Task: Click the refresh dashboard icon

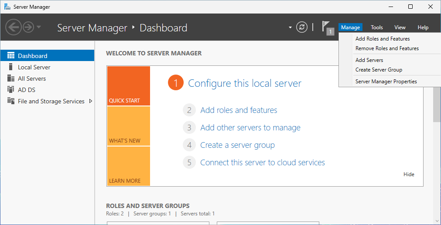Action: pos(302,27)
